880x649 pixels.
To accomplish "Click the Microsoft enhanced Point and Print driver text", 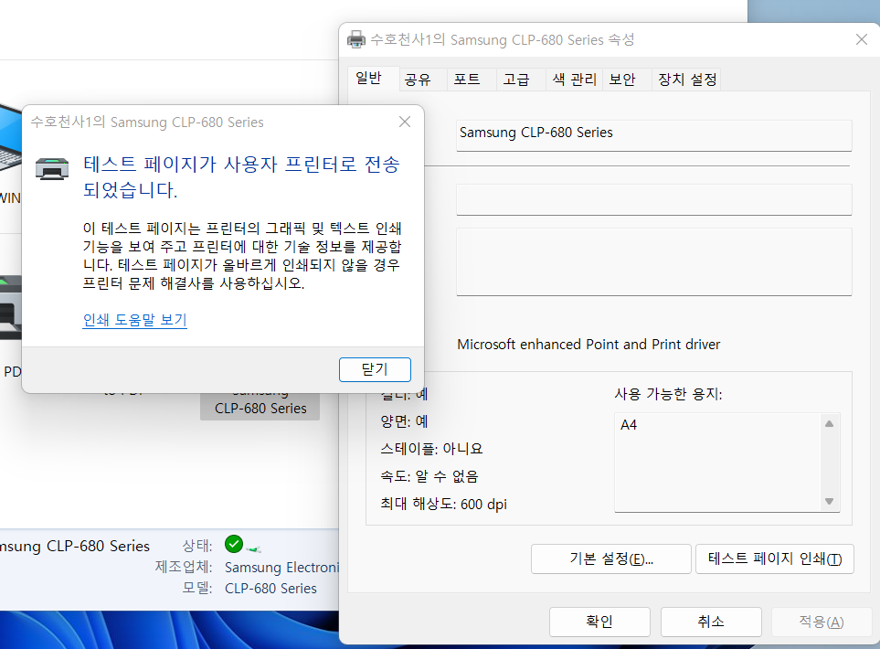I will [x=588, y=344].
